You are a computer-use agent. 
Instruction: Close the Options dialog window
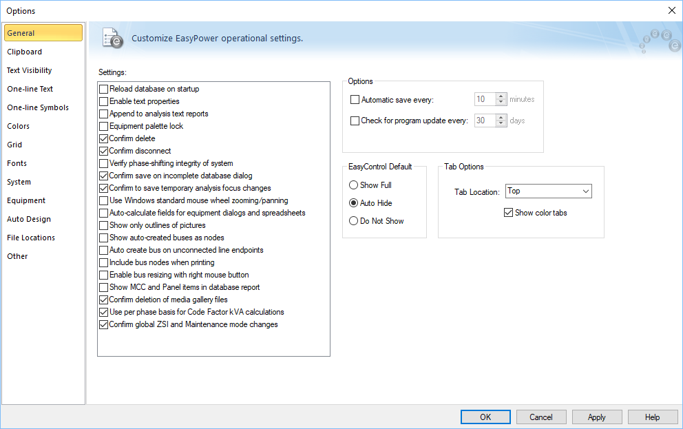672,10
